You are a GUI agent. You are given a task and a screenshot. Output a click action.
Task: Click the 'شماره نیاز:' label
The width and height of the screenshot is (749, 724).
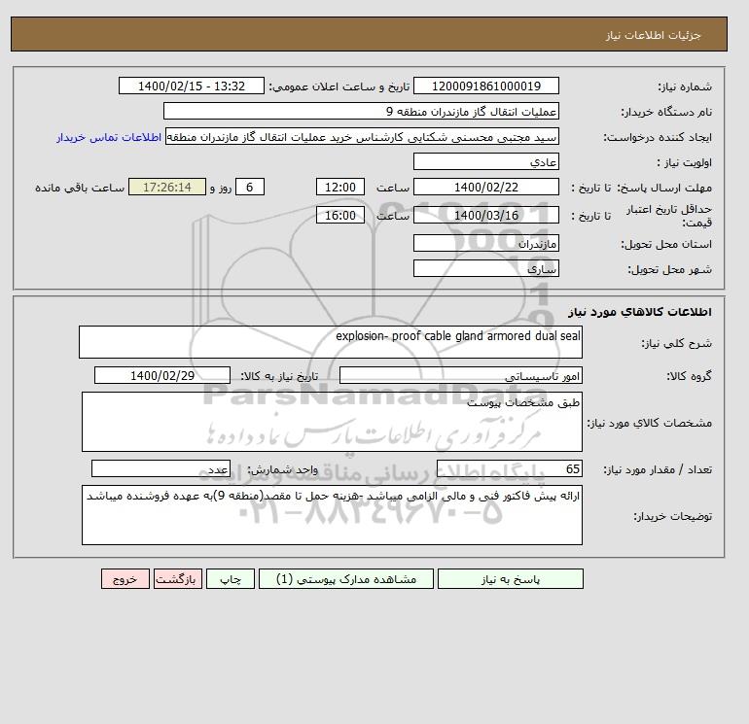point(685,86)
